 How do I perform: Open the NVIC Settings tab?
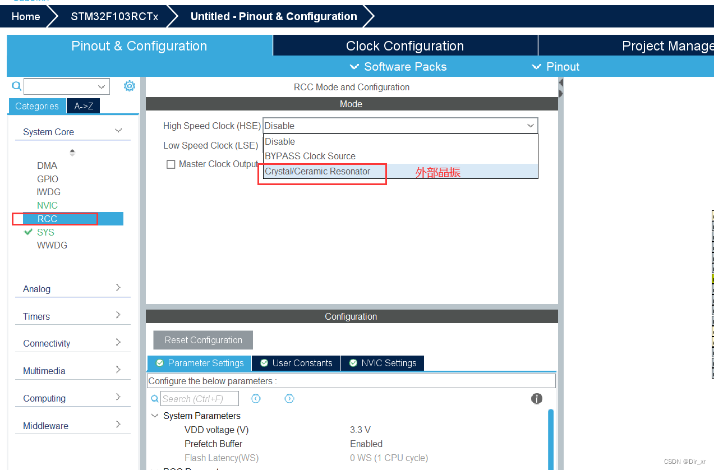tap(383, 363)
